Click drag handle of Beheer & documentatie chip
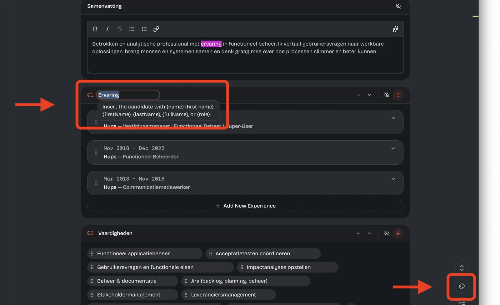The height and width of the screenshot is (305, 500). click(92, 281)
